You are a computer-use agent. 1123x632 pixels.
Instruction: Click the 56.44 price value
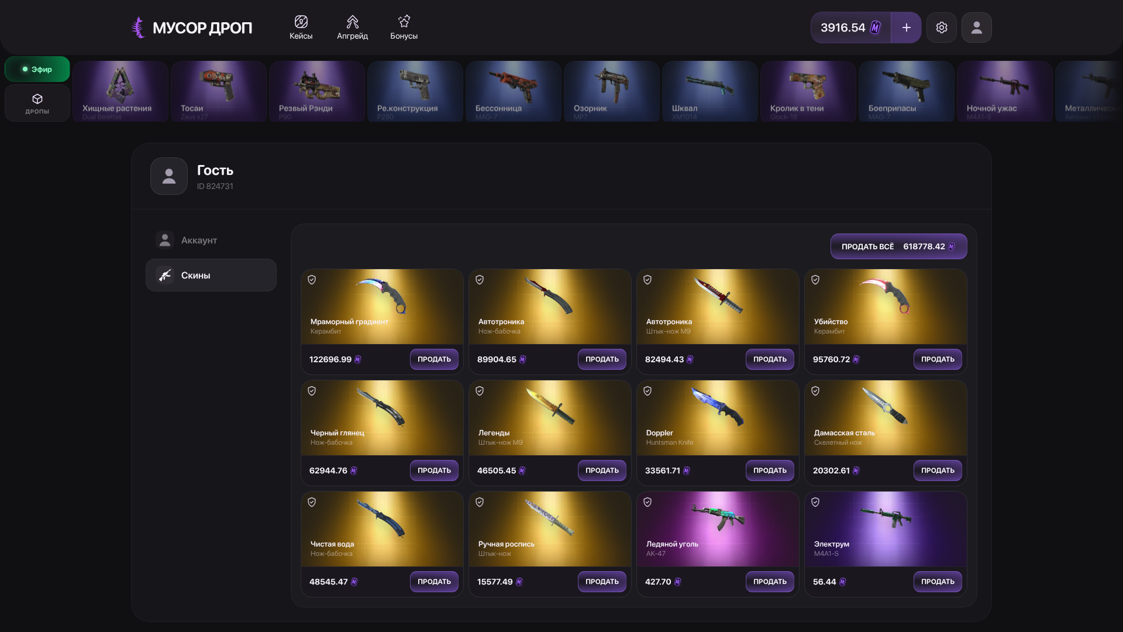[825, 582]
